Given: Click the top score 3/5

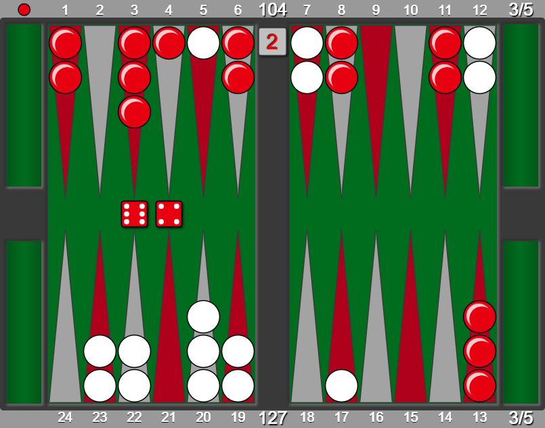Looking at the screenshot, I should [x=521, y=9].
